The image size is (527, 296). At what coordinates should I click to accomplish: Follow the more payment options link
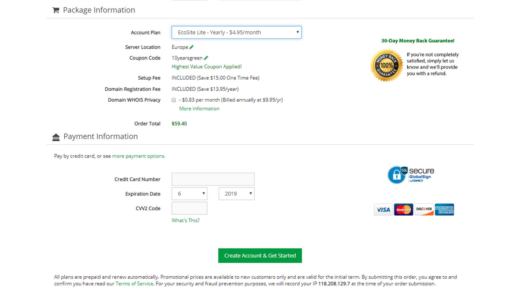point(138,156)
